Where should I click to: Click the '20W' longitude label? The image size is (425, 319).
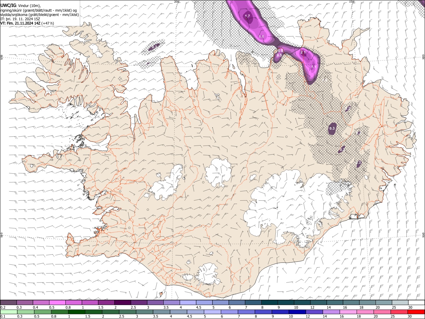point(177,2)
